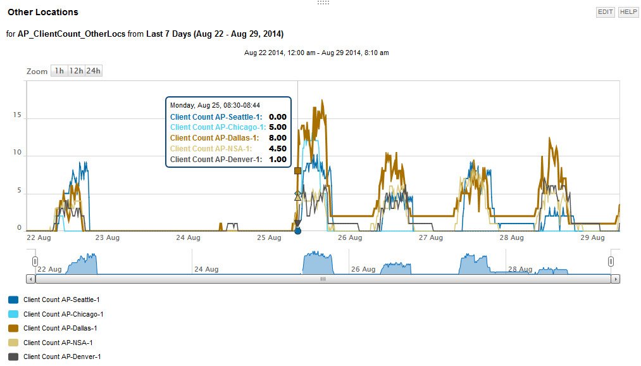Click the left navigator range handle
Screen dimensions: 641x366
(x=35, y=262)
